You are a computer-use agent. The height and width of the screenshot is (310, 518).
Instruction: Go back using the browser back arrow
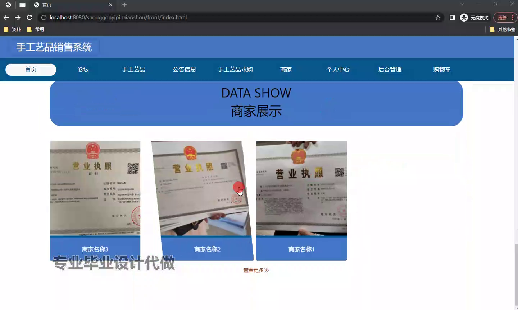6,18
